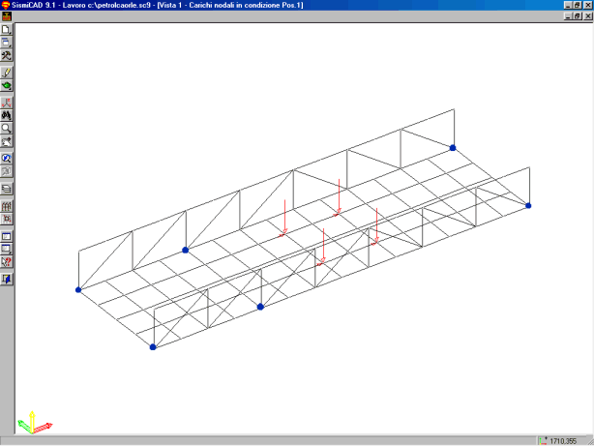
Task: Click the binoculars find icon
Action: click(x=7, y=115)
